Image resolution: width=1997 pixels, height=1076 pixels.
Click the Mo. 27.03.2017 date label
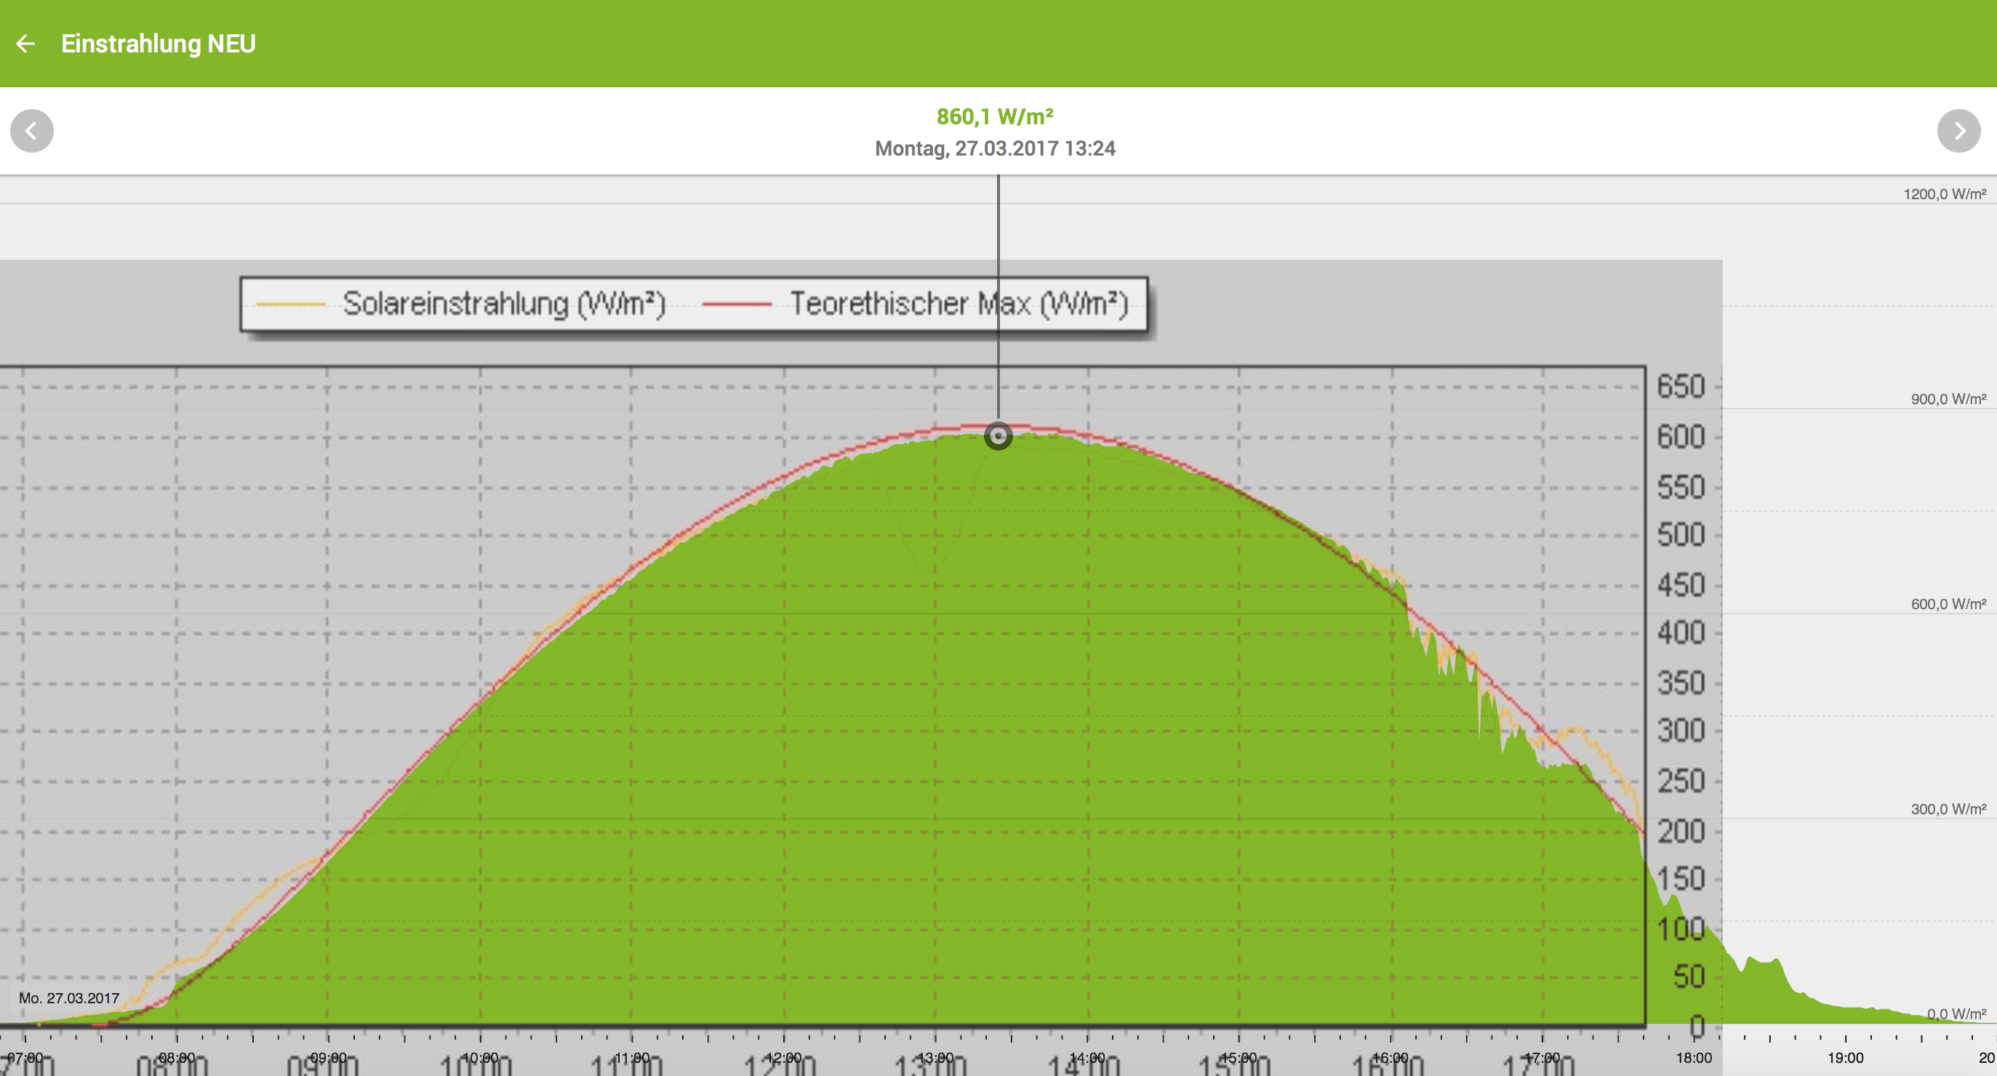tap(69, 998)
